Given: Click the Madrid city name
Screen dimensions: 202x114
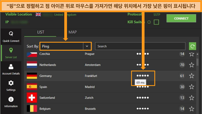Looking at the screenshot, I should [x=90, y=87].
